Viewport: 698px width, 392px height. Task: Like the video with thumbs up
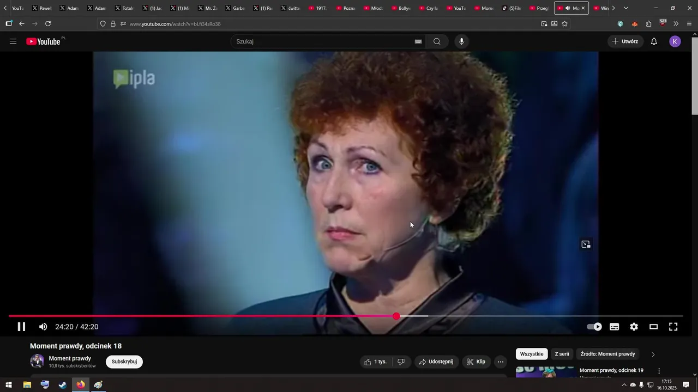coord(376,362)
